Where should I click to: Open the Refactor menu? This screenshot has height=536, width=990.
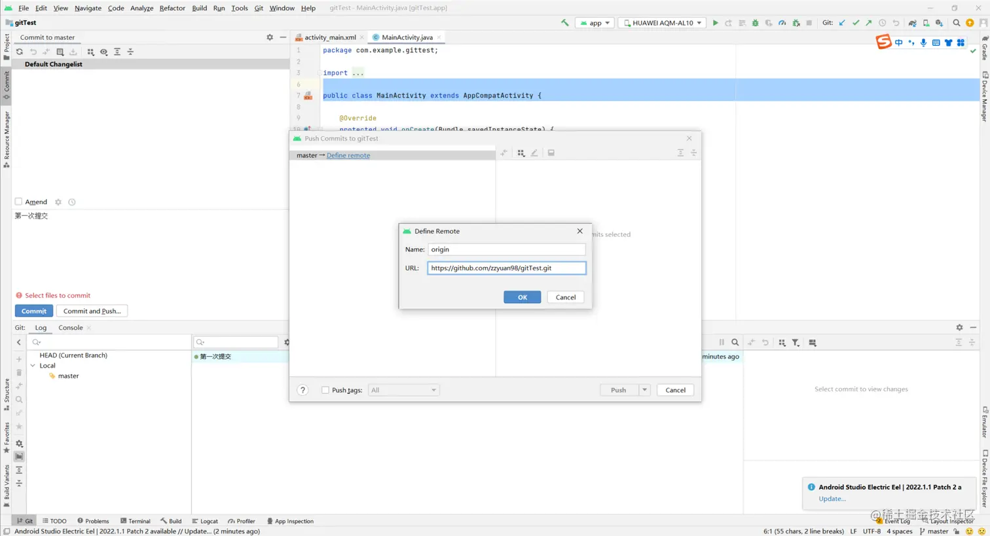172,8
